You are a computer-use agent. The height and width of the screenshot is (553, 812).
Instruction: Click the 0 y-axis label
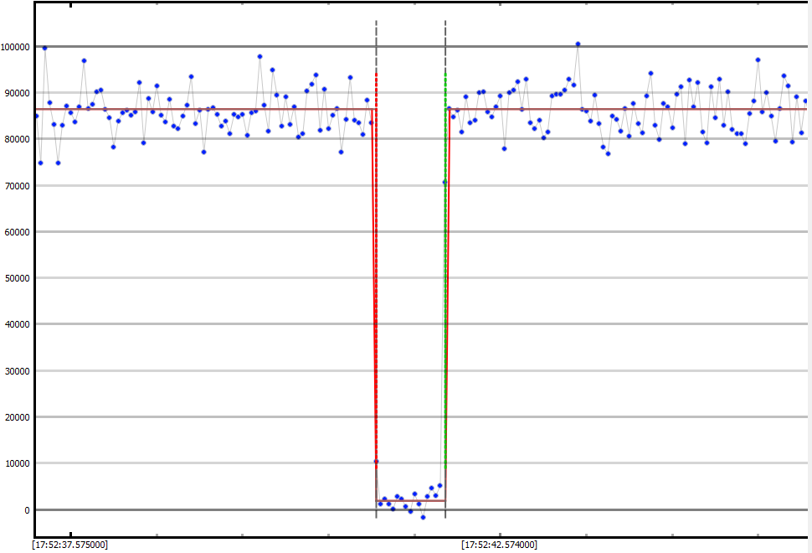pos(28,510)
